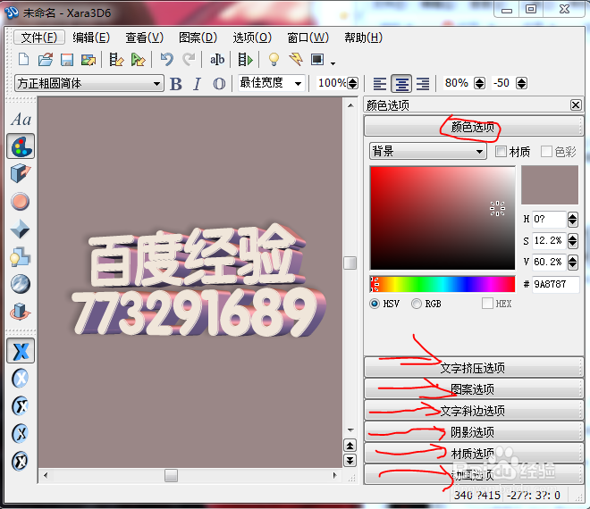Pick a color in the red saturation square

tap(442, 218)
